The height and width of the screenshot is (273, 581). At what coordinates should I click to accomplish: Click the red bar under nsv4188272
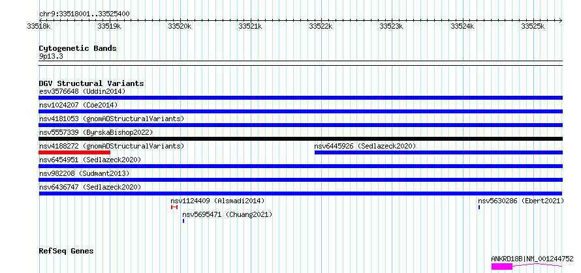[x=74, y=152]
